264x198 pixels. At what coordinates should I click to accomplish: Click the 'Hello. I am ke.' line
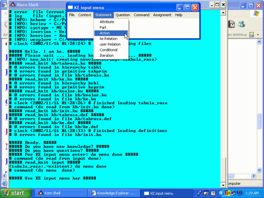click(45, 51)
